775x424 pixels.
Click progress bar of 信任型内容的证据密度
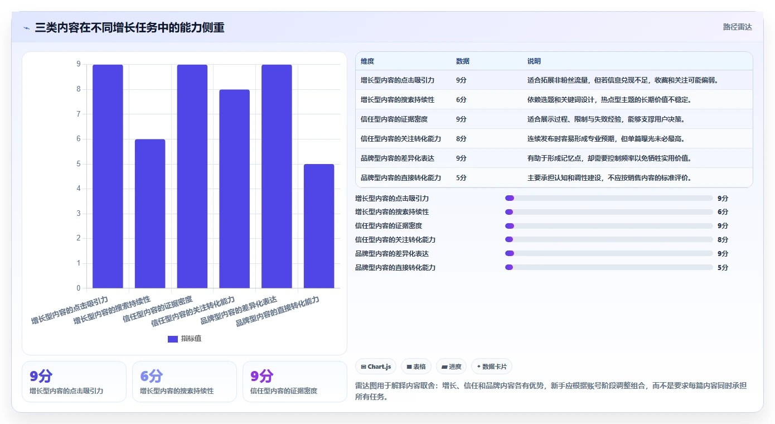click(x=609, y=226)
